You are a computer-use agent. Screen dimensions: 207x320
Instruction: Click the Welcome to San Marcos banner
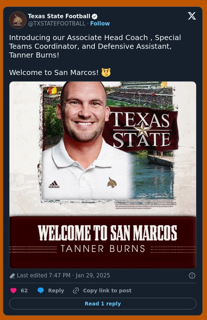click(x=103, y=242)
